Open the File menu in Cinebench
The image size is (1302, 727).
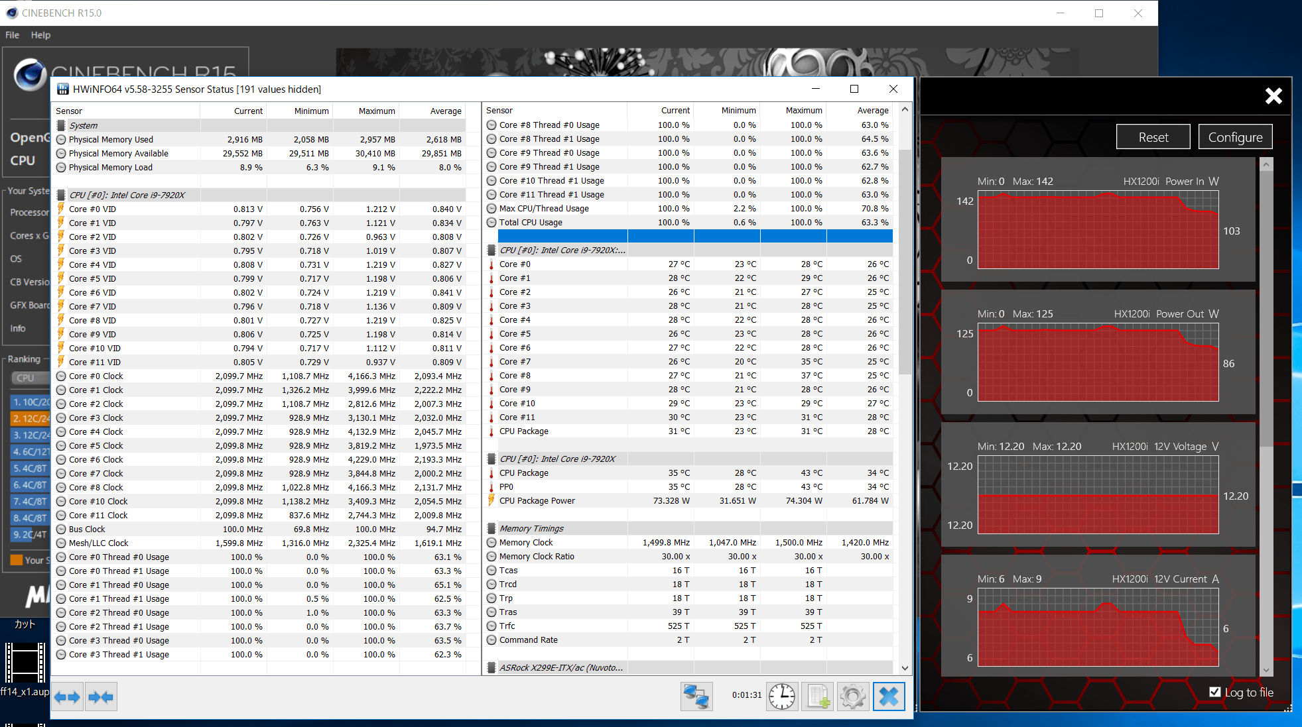click(x=12, y=35)
